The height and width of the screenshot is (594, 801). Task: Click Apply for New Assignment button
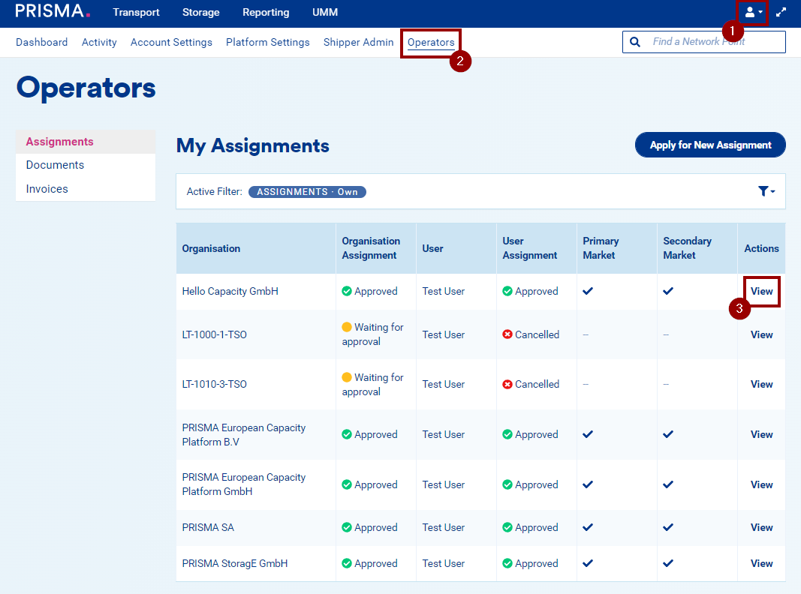(x=710, y=145)
